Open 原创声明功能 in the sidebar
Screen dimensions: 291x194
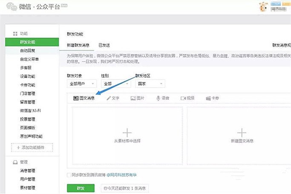(32, 136)
